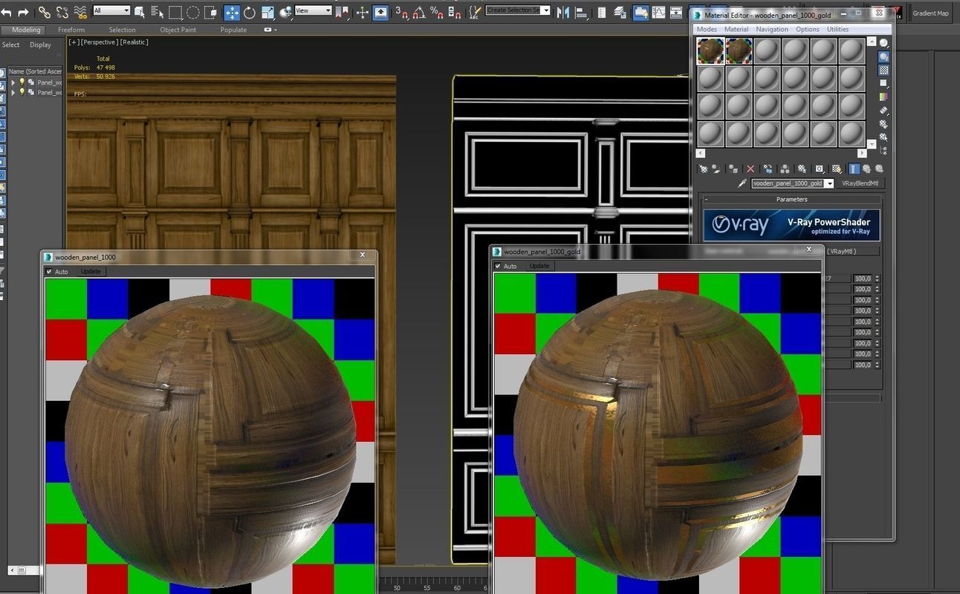The image size is (960, 594).
Task: Open the Utilities menu in Material Editor
Action: point(837,29)
